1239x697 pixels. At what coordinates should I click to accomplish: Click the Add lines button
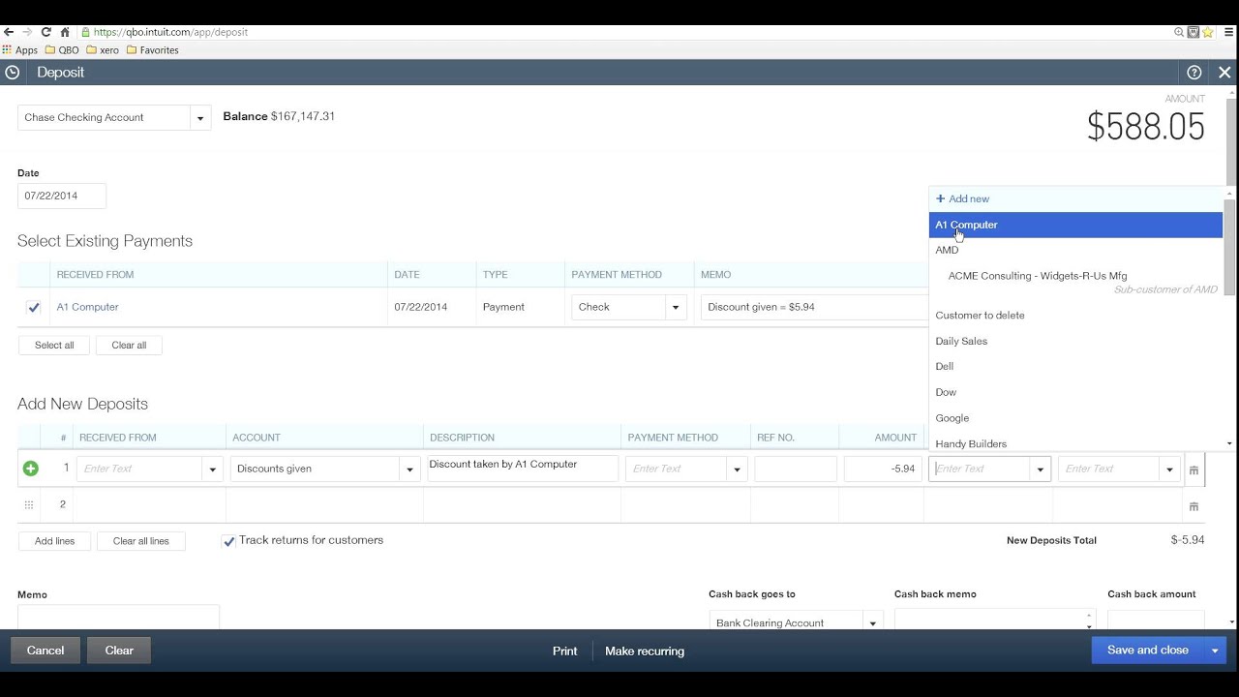(x=54, y=541)
